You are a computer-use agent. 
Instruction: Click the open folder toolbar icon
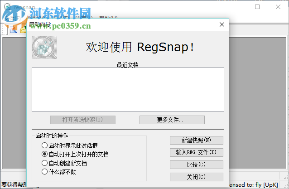tap(24, 29)
